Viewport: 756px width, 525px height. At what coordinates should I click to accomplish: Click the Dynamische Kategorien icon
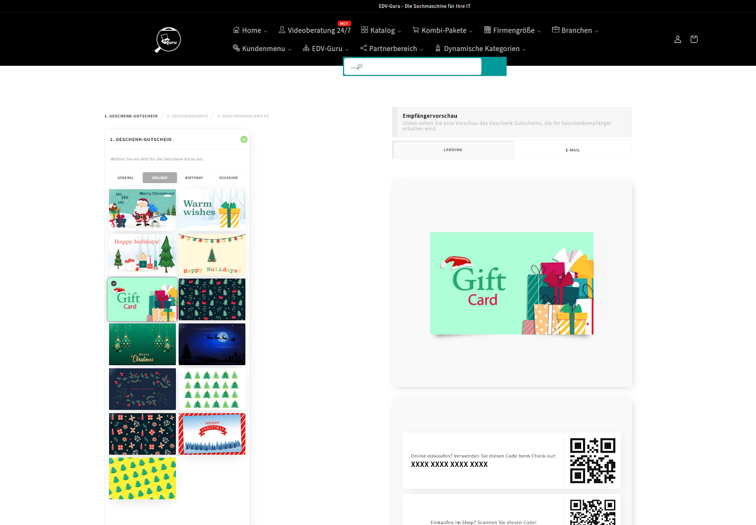coord(438,48)
